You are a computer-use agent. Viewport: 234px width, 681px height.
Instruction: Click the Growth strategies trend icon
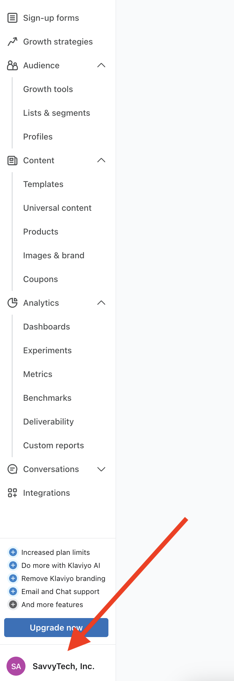point(12,42)
